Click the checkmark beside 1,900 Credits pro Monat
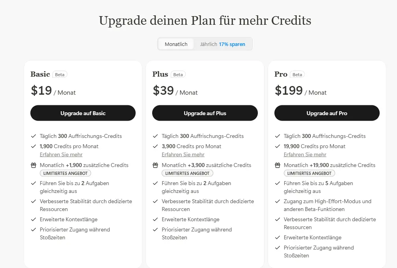 tap(34, 146)
